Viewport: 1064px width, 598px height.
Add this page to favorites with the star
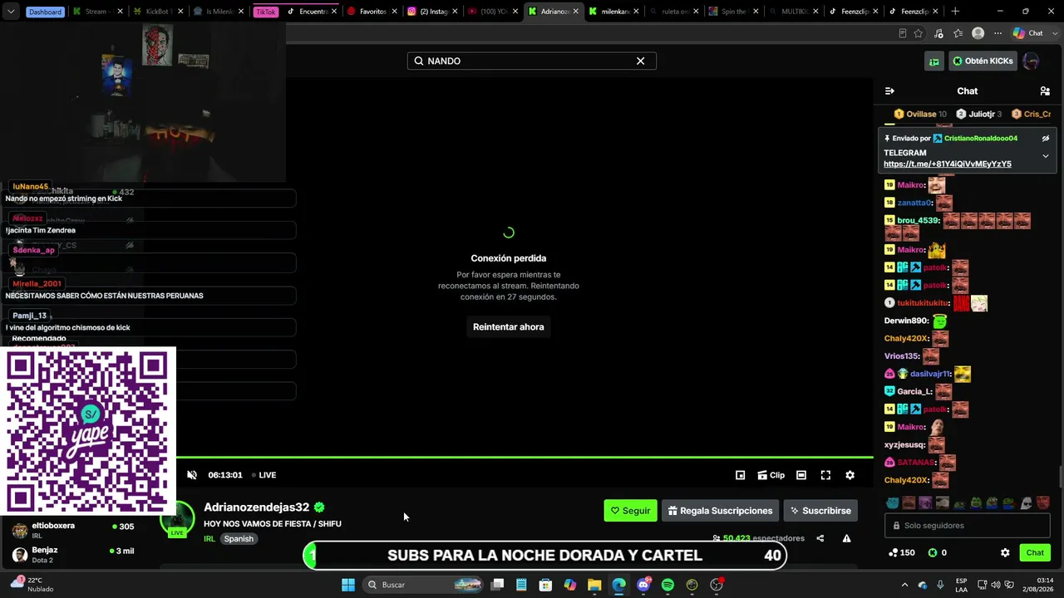coord(919,33)
